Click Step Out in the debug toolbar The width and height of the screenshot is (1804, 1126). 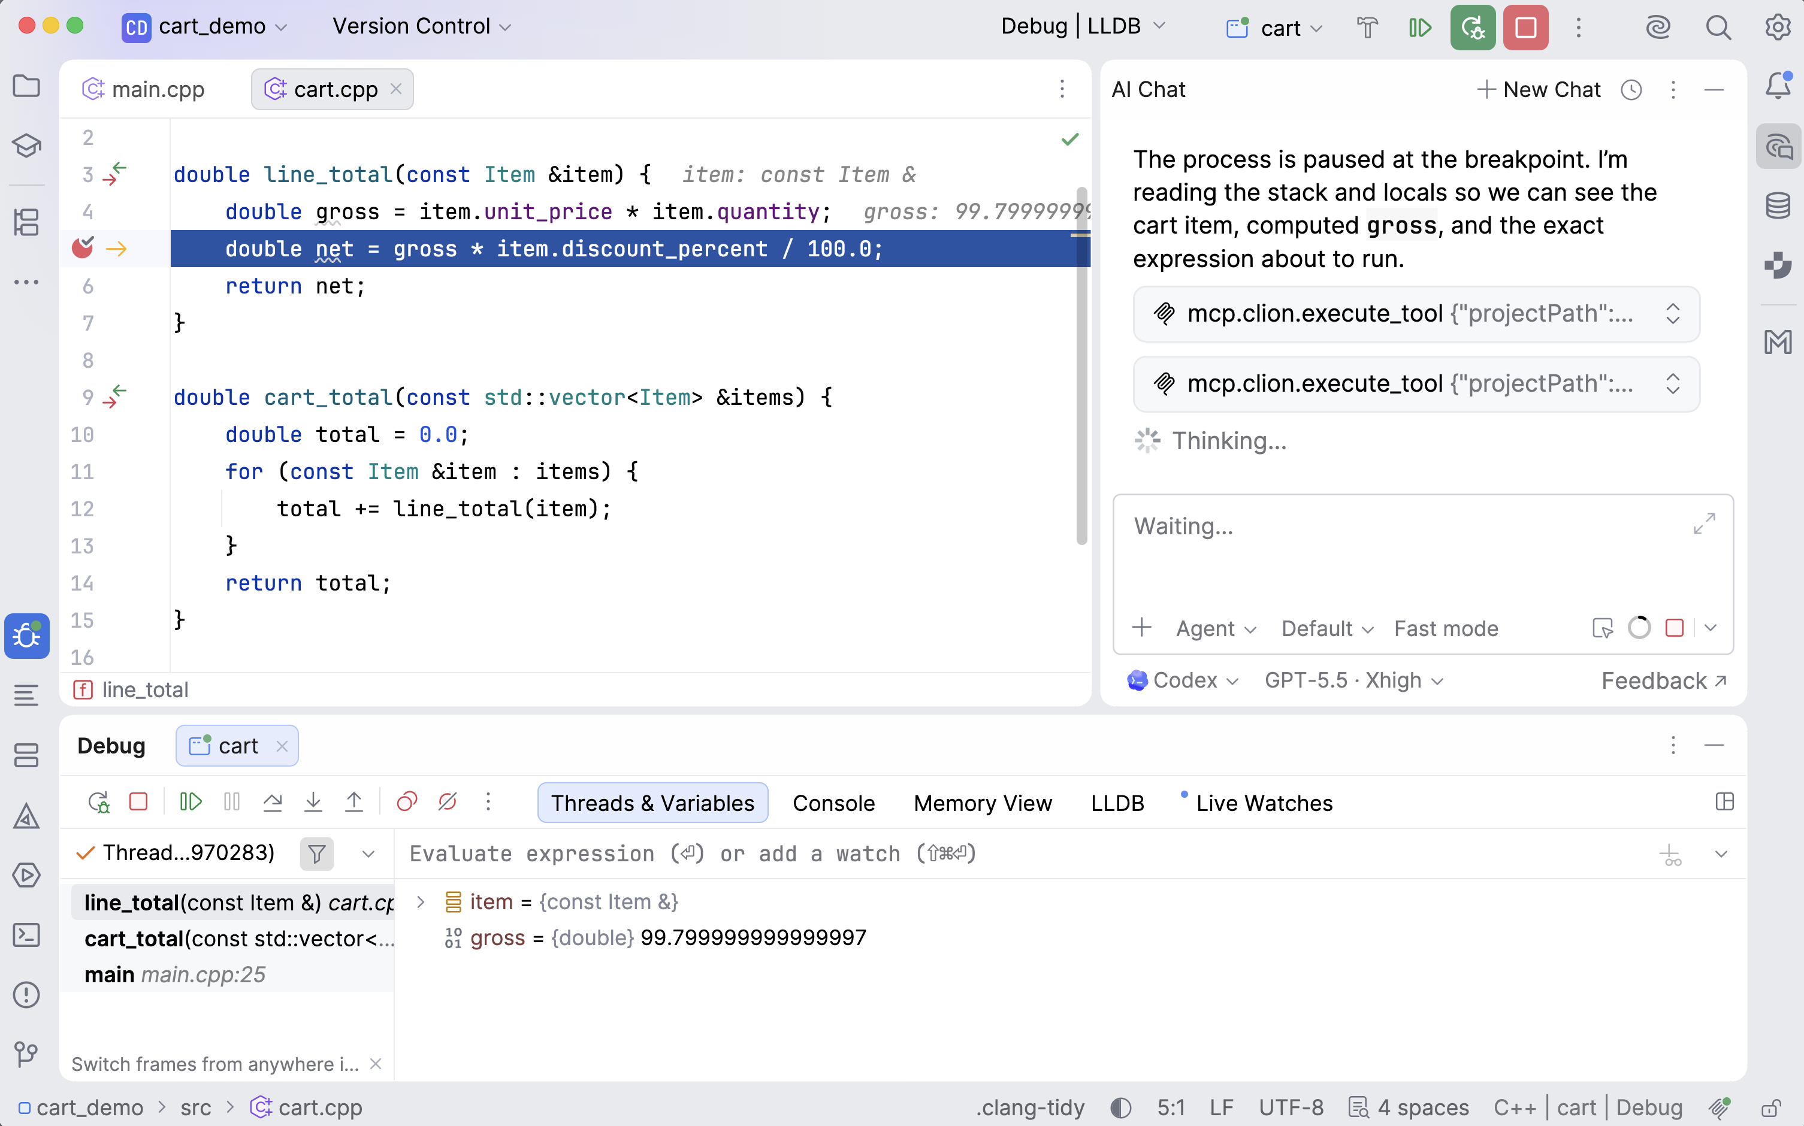[354, 802]
